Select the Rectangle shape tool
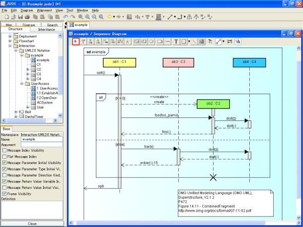The image size is (303, 227). tap(184, 42)
